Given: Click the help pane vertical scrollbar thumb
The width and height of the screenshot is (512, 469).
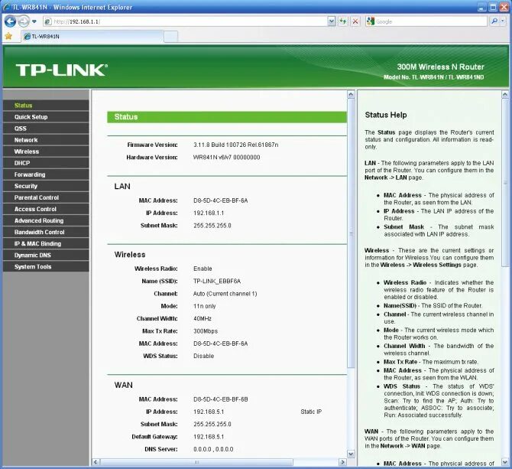Looking at the screenshot, I should pos(505,183).
